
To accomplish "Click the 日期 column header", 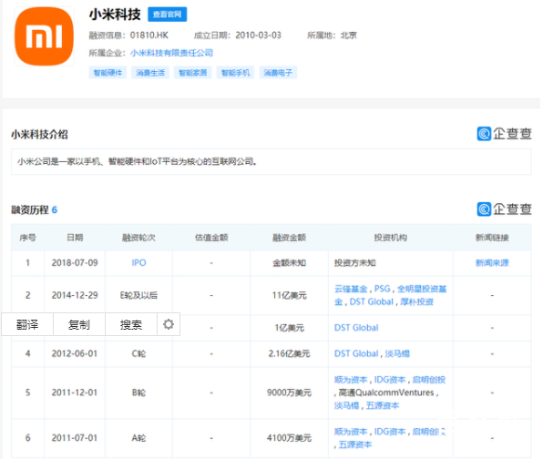I will tap(75, 238).
